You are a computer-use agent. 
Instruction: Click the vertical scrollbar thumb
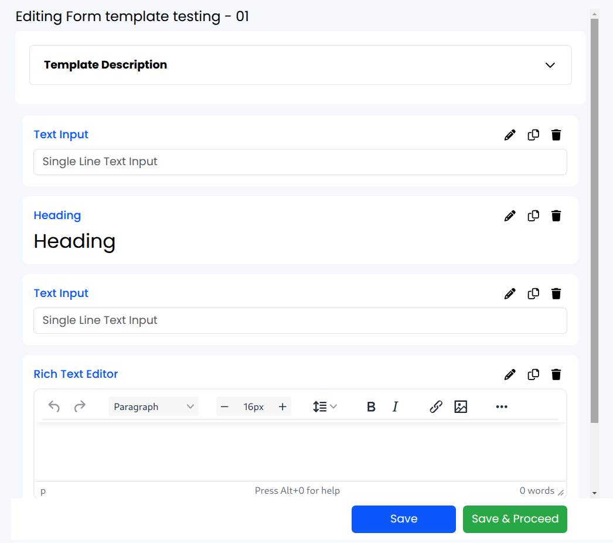click(x=594, y=220)
